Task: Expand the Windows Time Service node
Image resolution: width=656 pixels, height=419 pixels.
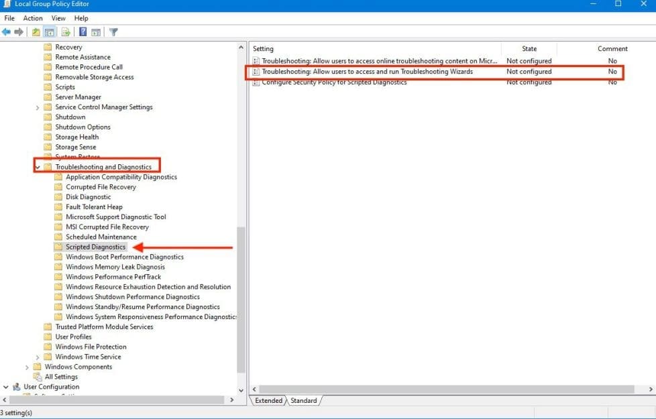Action: tap(38, 357)
